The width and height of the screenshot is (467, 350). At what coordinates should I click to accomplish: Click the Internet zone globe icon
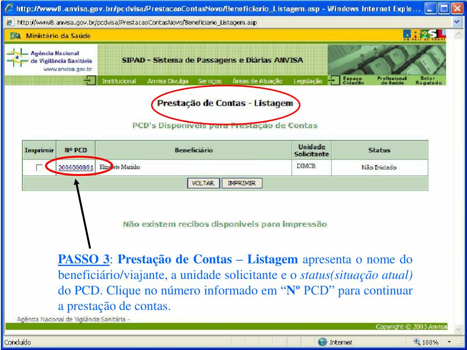coord(322,342)
